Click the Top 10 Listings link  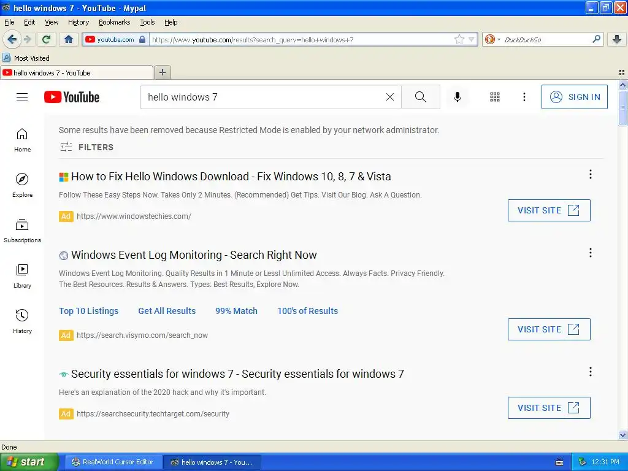88,311
